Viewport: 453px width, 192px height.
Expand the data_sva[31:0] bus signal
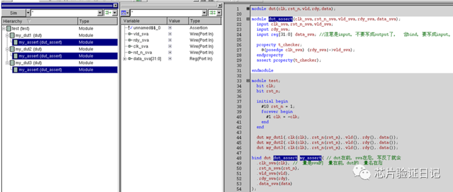(125, 59)
